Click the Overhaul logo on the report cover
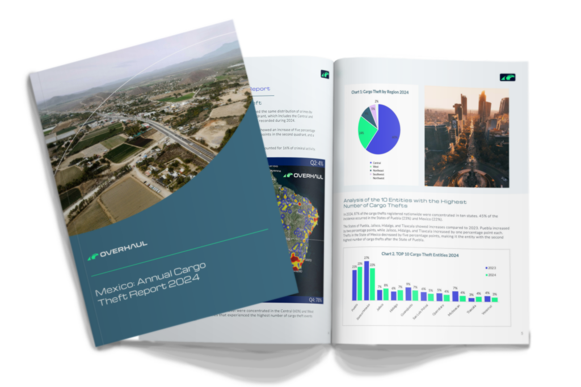This screenshot has height=387, width=581. [x=118, y=250]
